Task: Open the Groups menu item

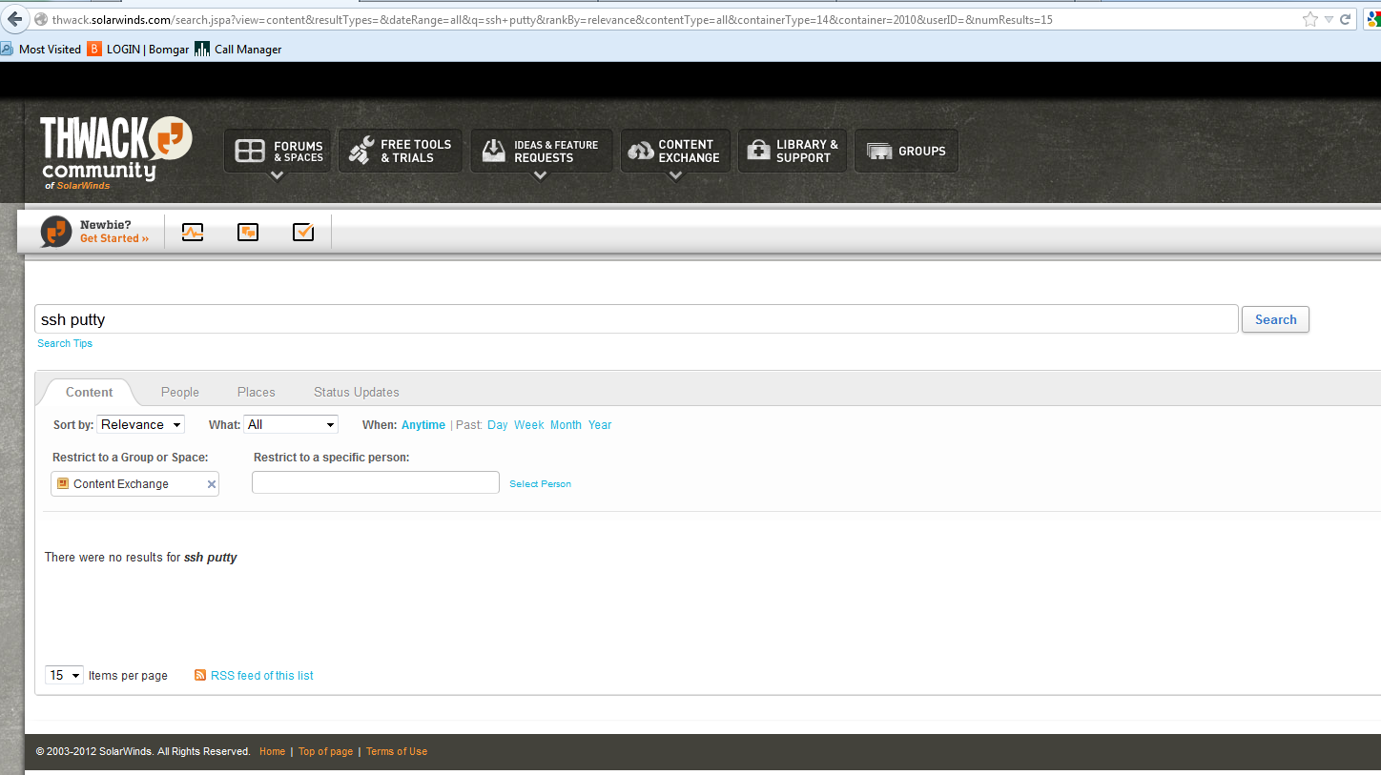Action: click(906, 151)
